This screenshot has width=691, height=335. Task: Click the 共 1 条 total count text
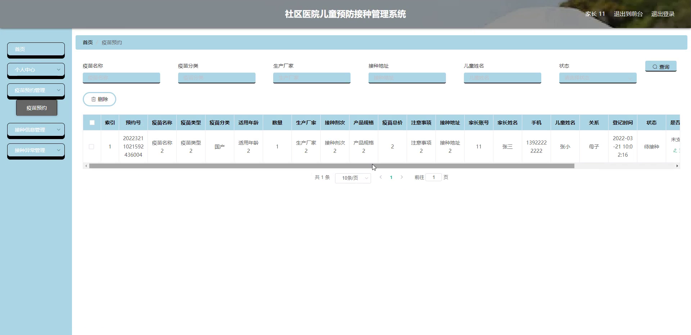coord(322,177)
